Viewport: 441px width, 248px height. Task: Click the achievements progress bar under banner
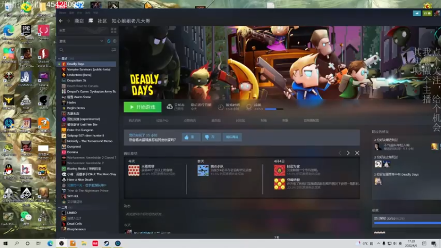pyautogui.click(x=274, y=109)
